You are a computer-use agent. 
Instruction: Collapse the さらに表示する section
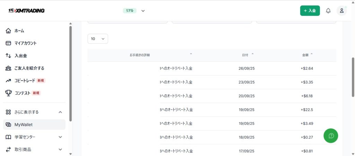coord(60,112)
